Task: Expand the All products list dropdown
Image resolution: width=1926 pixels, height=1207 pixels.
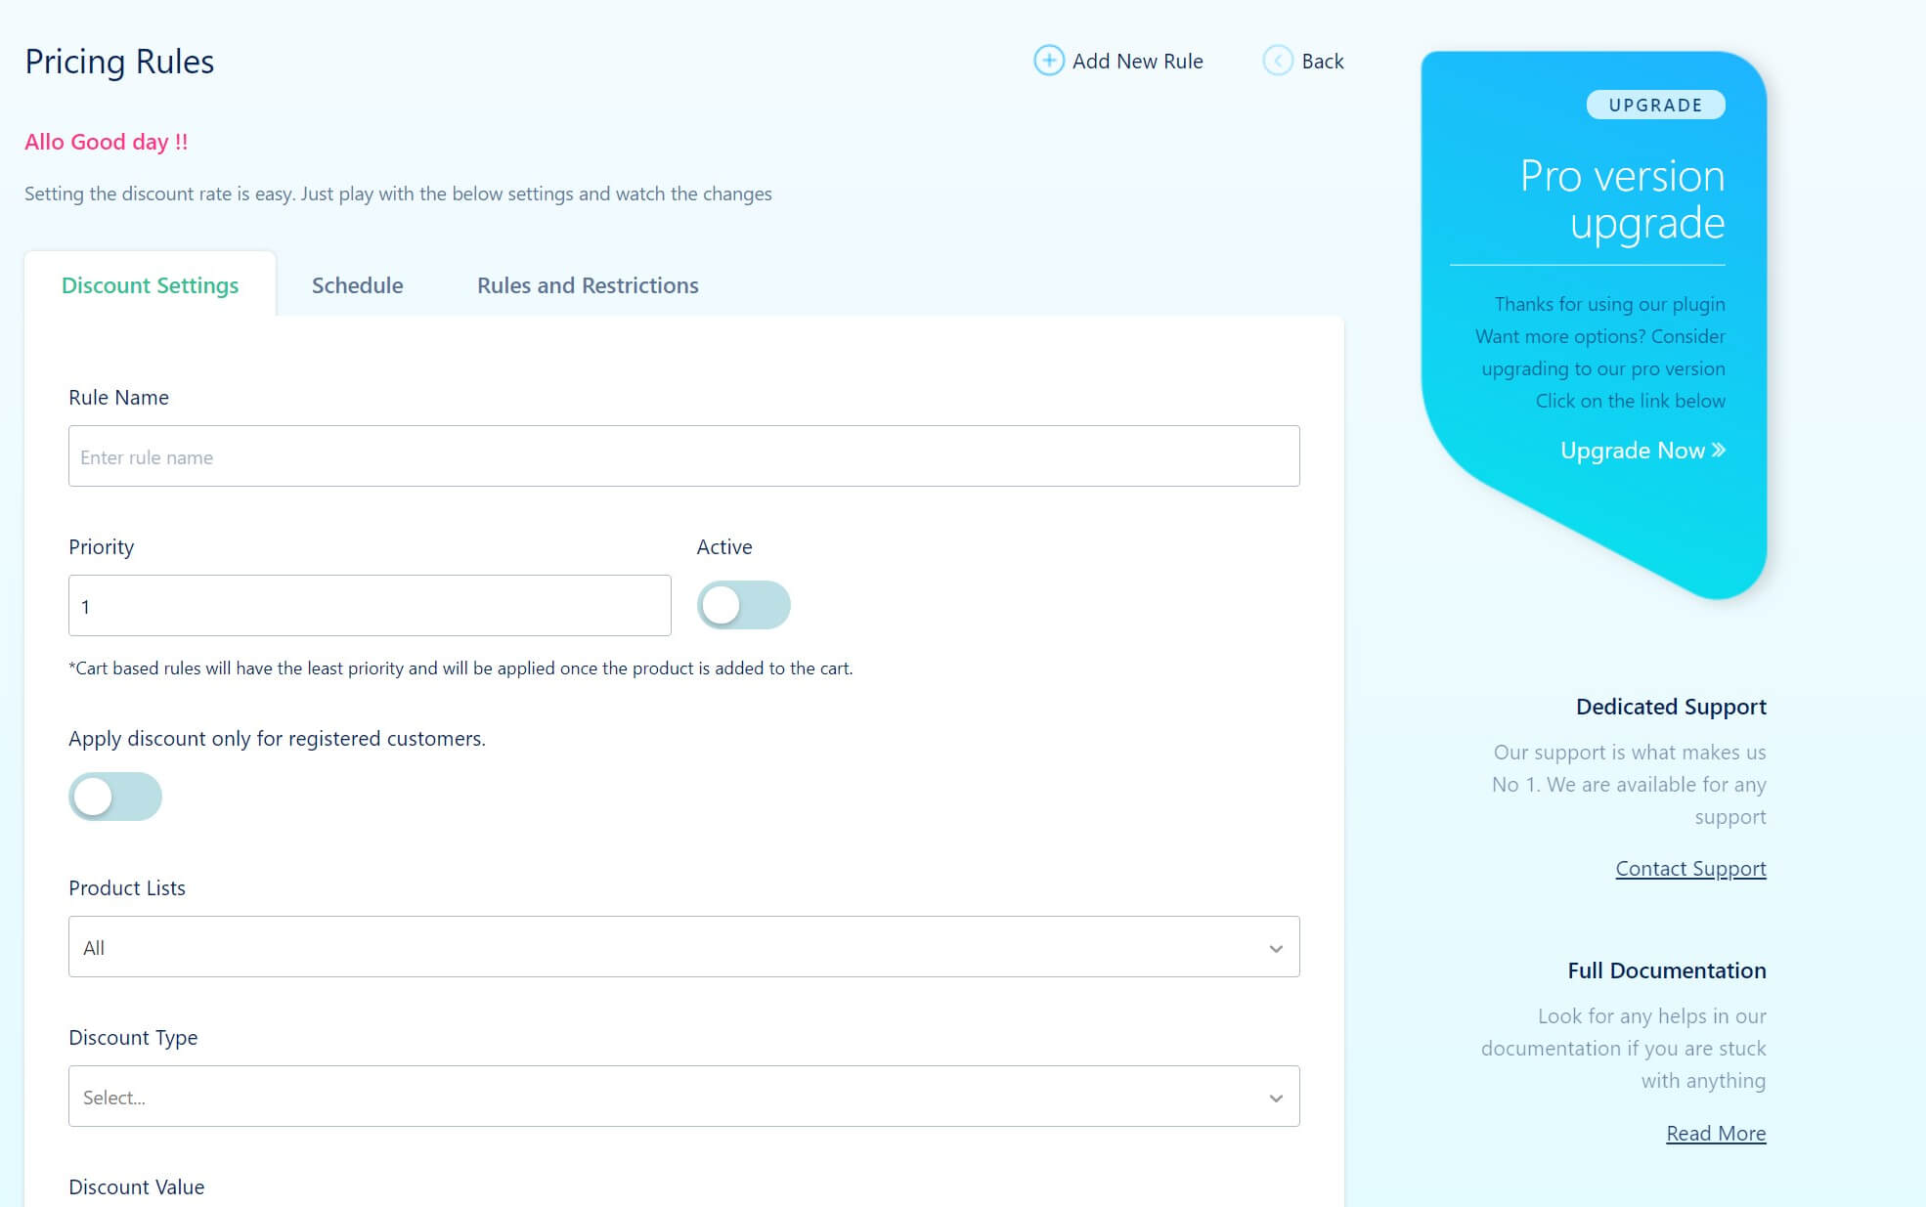Action: click(1274, 947)
